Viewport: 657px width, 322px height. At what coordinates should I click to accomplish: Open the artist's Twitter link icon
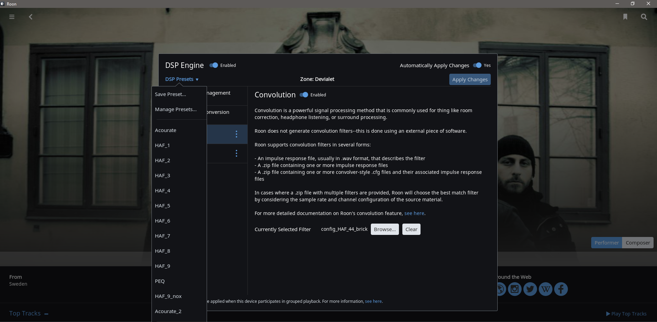[530, 289]
